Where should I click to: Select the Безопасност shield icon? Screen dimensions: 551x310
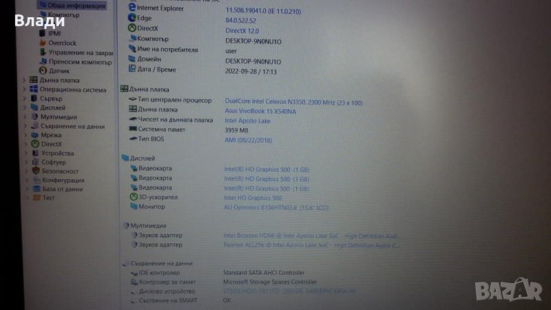[34, 171]
